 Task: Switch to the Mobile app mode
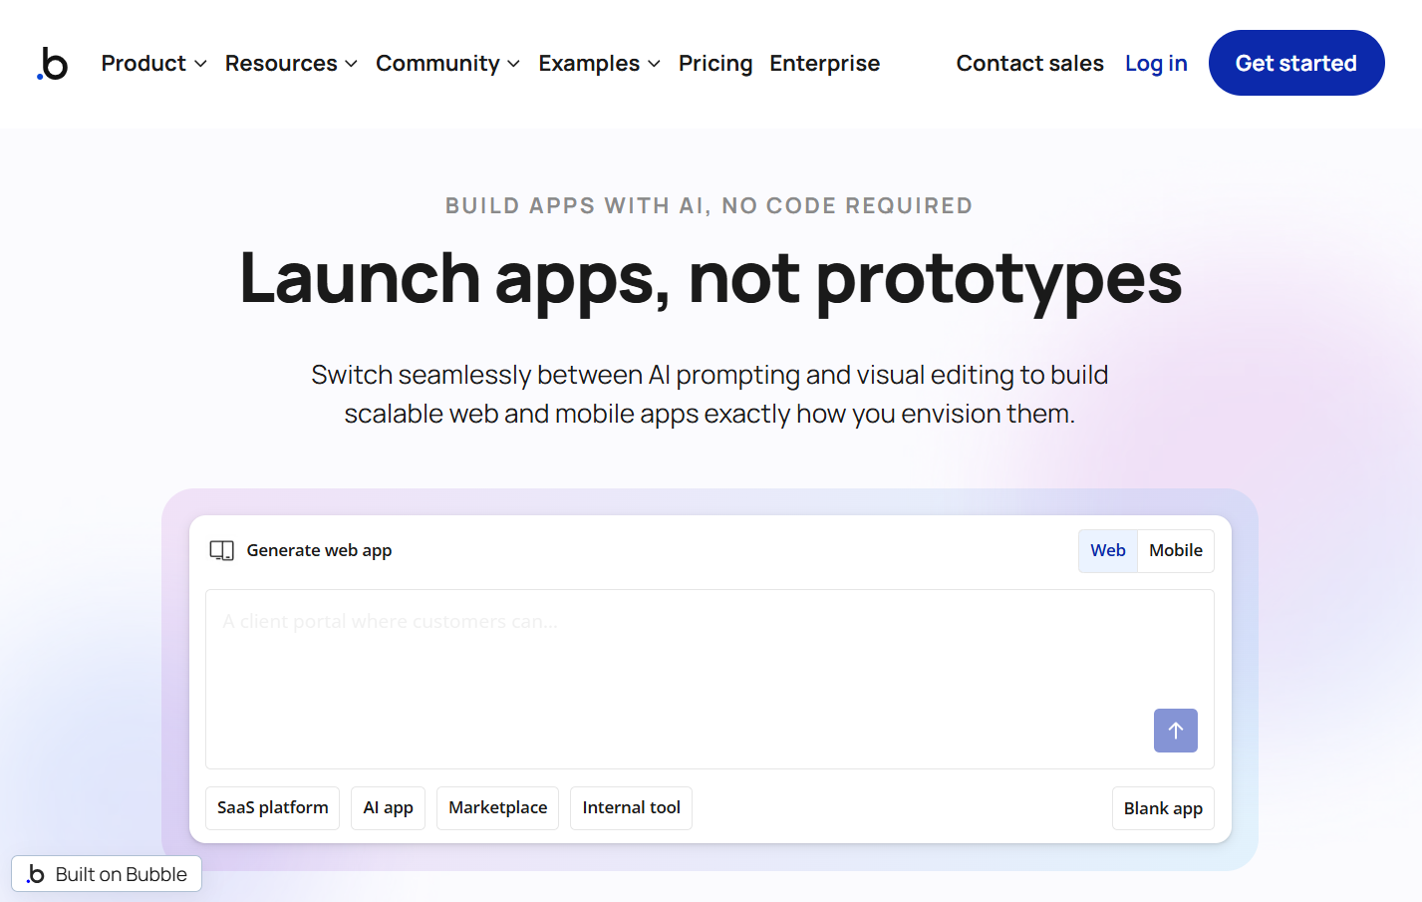pos(1175,550)
